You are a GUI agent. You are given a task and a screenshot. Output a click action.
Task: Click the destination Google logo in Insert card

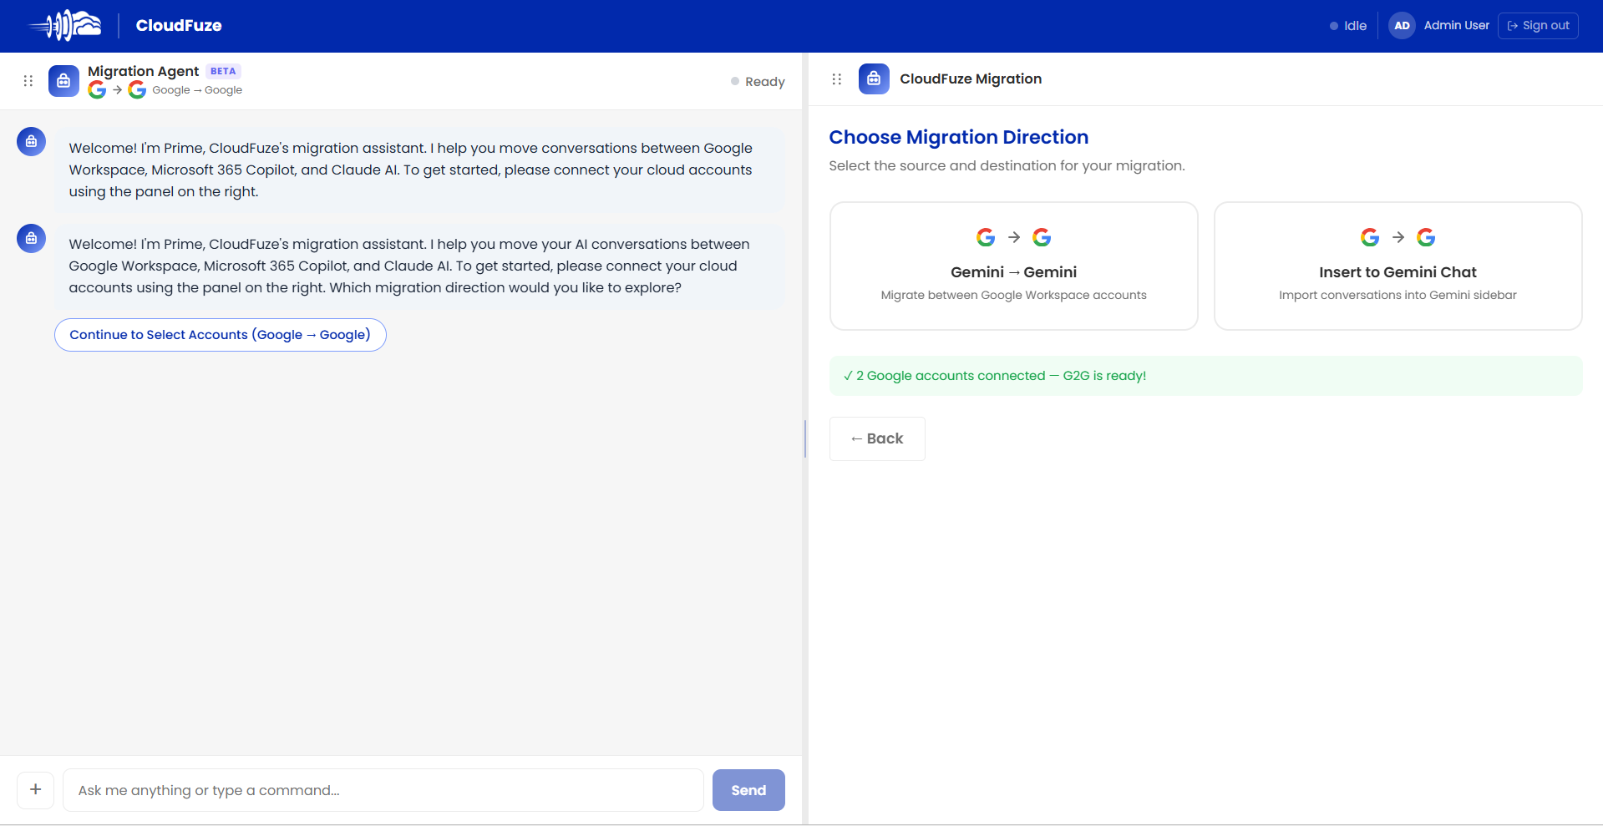pos(1426,237)
